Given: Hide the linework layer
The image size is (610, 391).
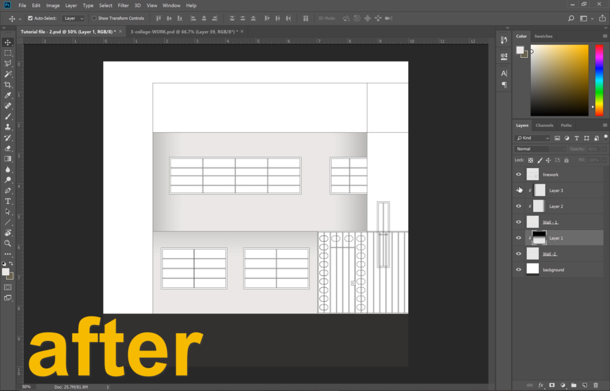Looking at the screenshot, I should (x=518, y=175).
